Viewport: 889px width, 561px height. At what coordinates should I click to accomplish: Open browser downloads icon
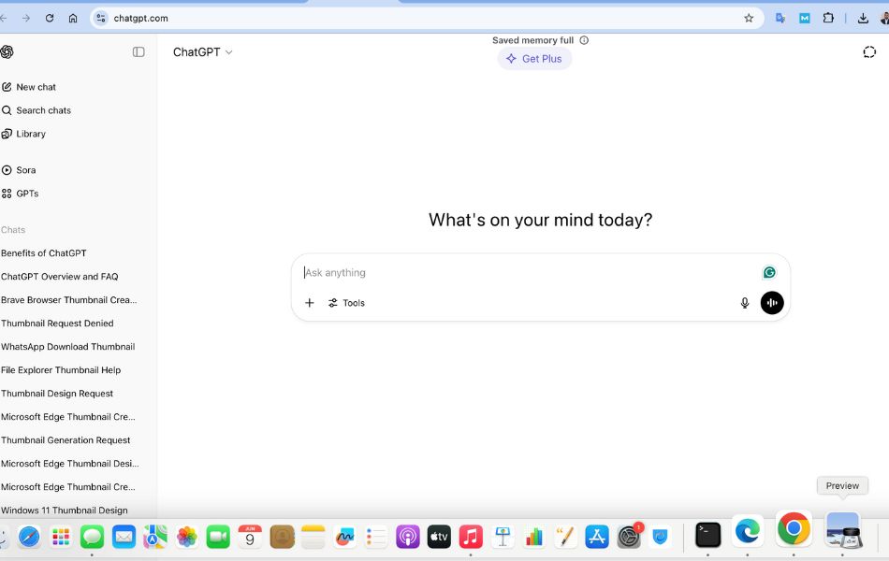pyautogui.click(x=863, y=18)
